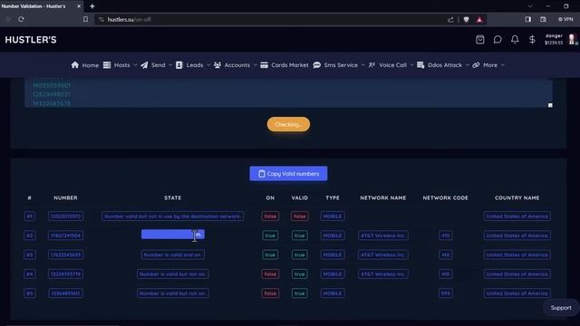Open the Hosts menu item
The image size is (580, 326).
[x=121, y=65]
